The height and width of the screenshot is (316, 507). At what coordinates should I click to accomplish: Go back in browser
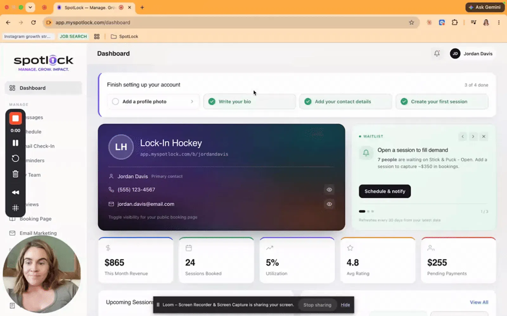pos(8,22)
